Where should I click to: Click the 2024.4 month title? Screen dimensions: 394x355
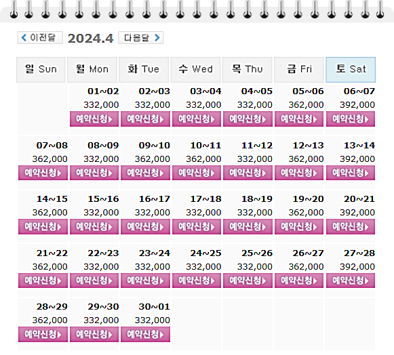coord(90,39)
